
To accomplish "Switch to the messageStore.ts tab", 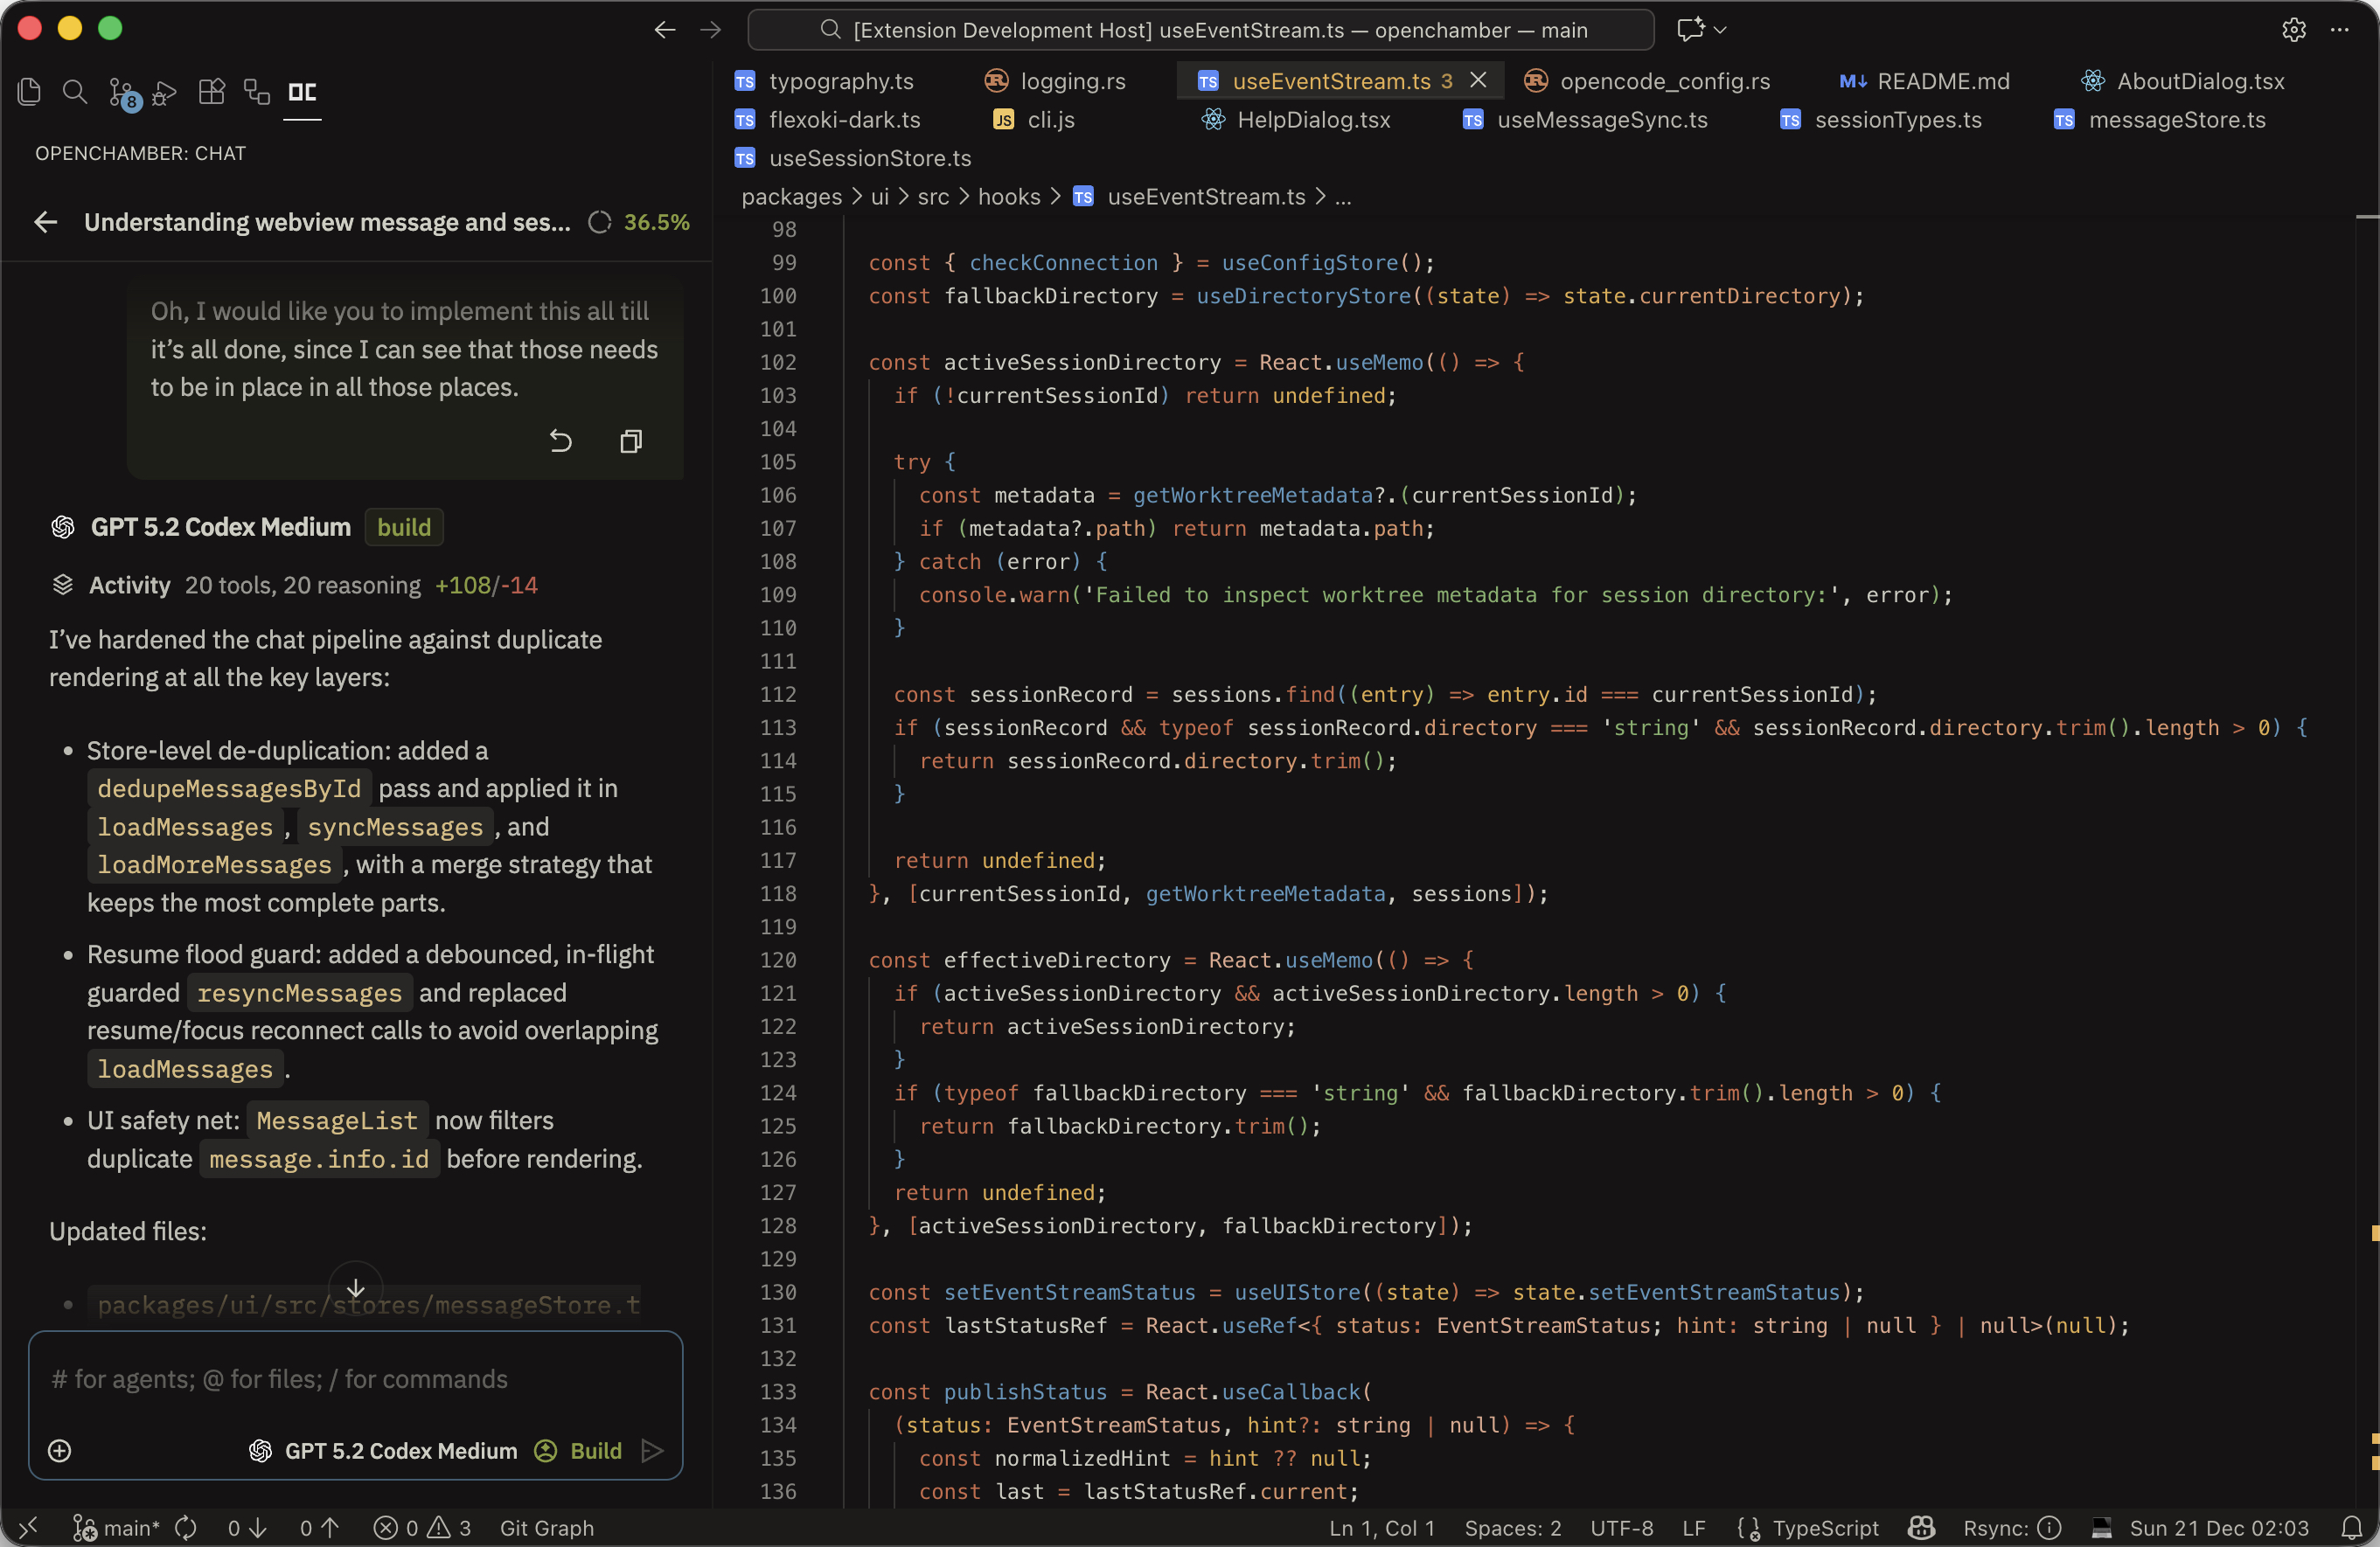I will (2160, 120).
